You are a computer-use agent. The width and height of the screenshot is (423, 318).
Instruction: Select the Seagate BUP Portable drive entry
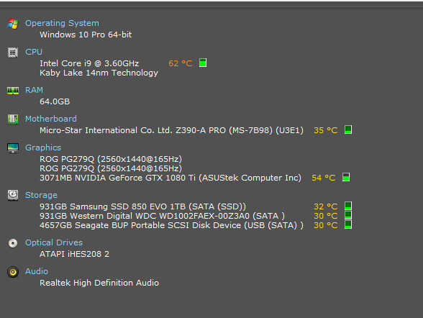171,225
